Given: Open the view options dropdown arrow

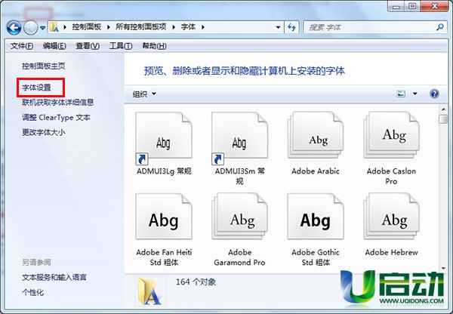Looking at the screenshot, I should [x=415, y=94].
